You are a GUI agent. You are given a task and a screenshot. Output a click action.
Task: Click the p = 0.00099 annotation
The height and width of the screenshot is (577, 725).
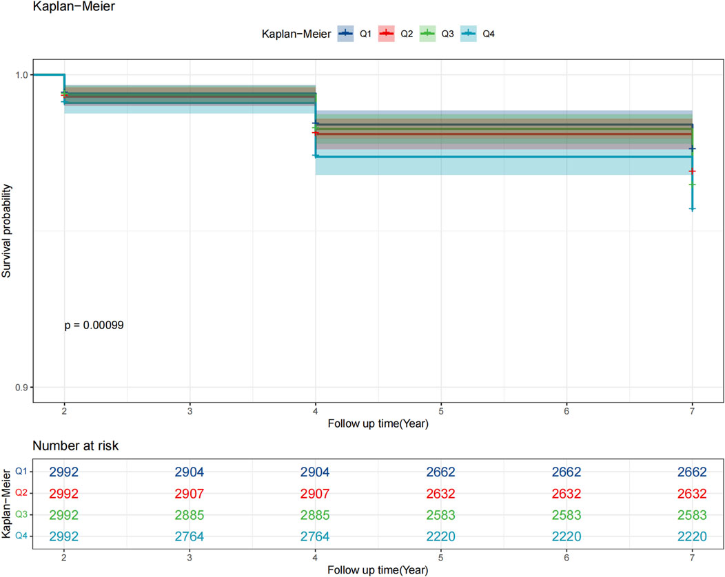(x=94, y=325)
